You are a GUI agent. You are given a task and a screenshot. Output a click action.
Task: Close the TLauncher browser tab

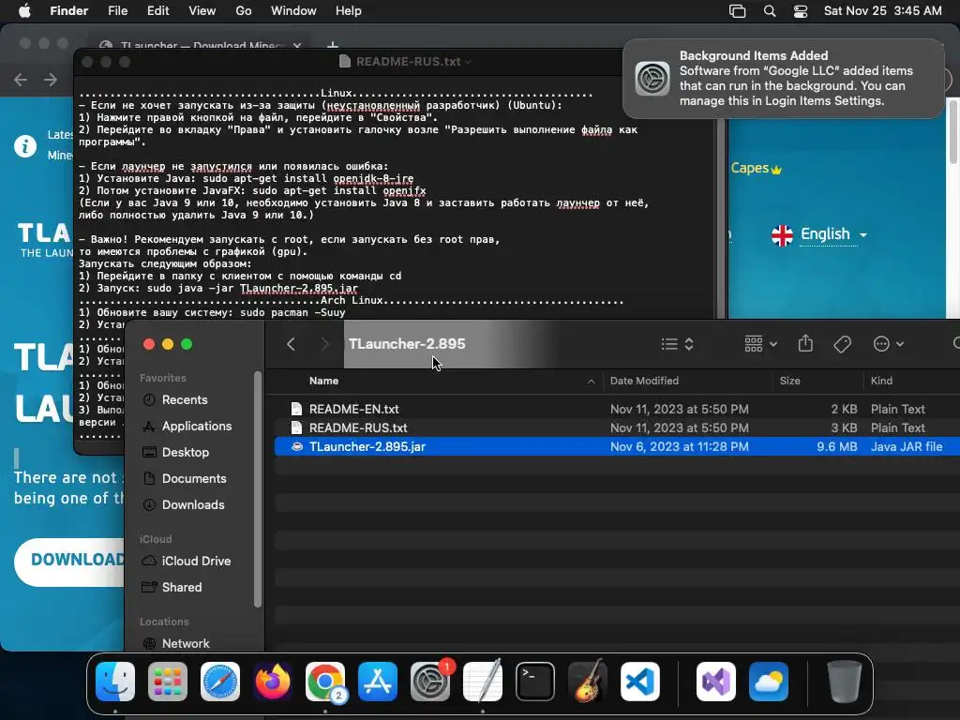pyautogui.click(x=297, y=45)
